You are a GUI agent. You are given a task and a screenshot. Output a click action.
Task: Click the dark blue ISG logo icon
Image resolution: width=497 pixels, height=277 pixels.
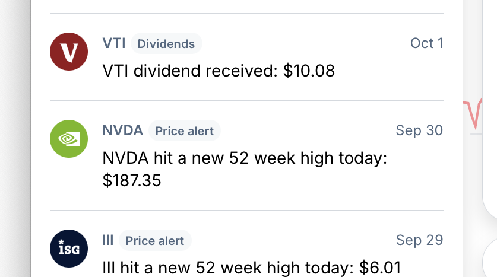coord(69,249)
